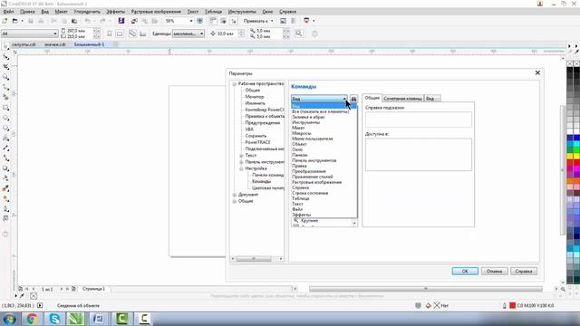
Task: Switch to Сочетания клавиш tab
Action: [402, 99]
